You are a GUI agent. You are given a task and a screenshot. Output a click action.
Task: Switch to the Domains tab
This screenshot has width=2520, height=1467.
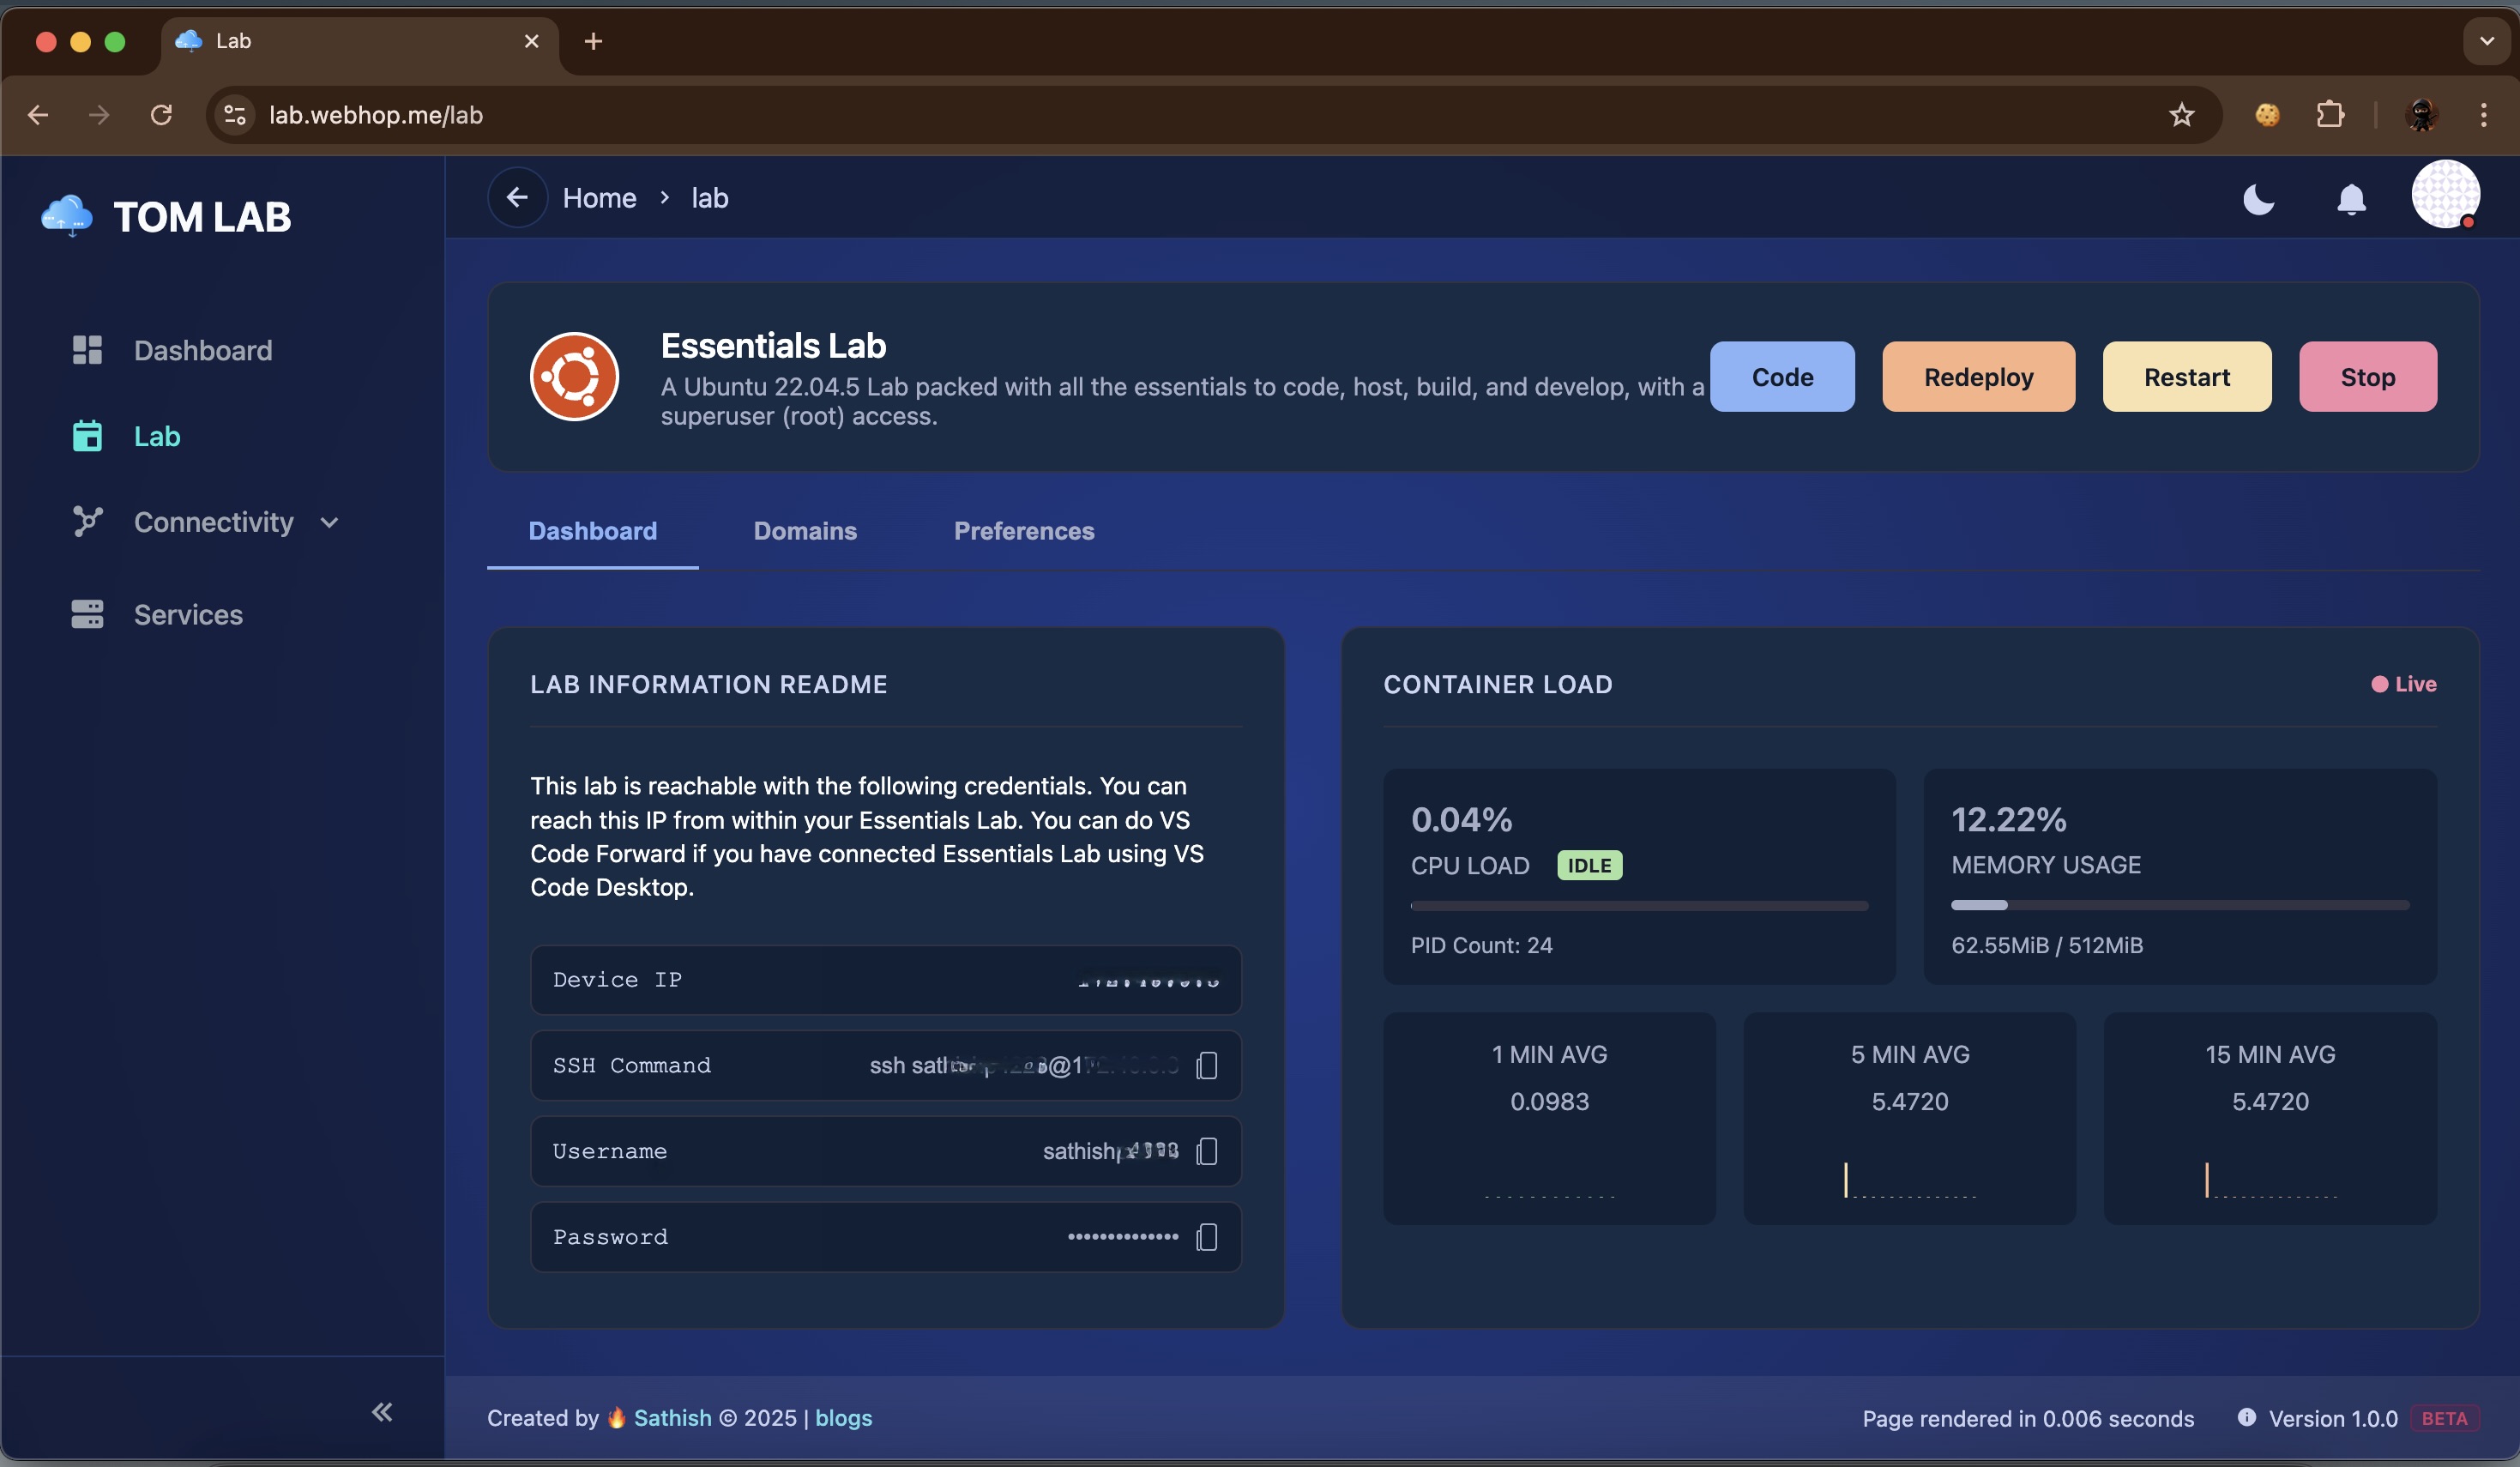point(805,531)
